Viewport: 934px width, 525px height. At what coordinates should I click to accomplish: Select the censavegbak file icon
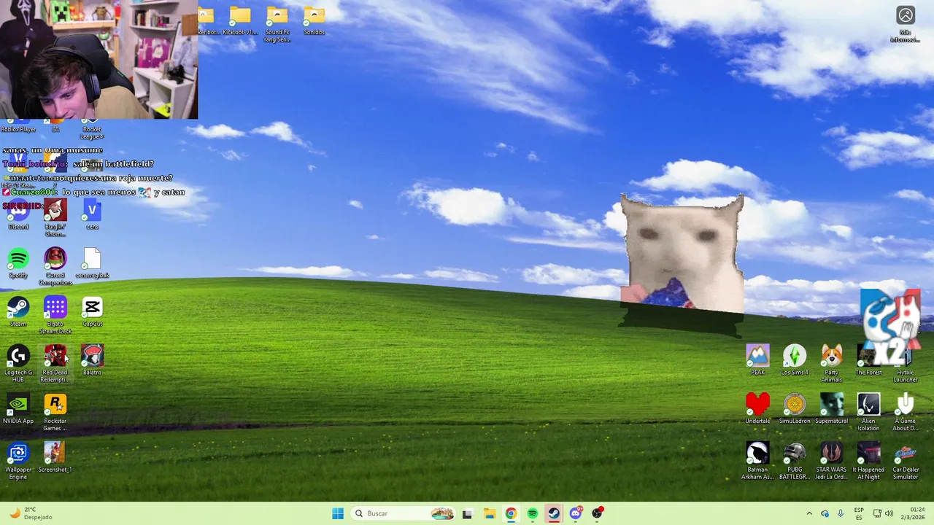coord(92,263)
